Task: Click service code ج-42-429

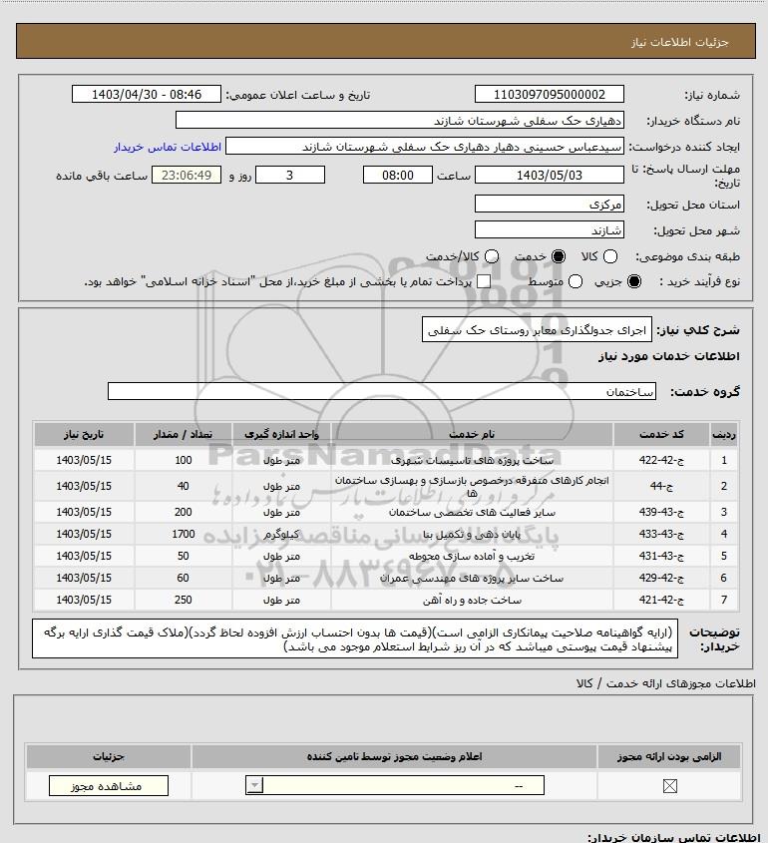Action: click(661, 578)
